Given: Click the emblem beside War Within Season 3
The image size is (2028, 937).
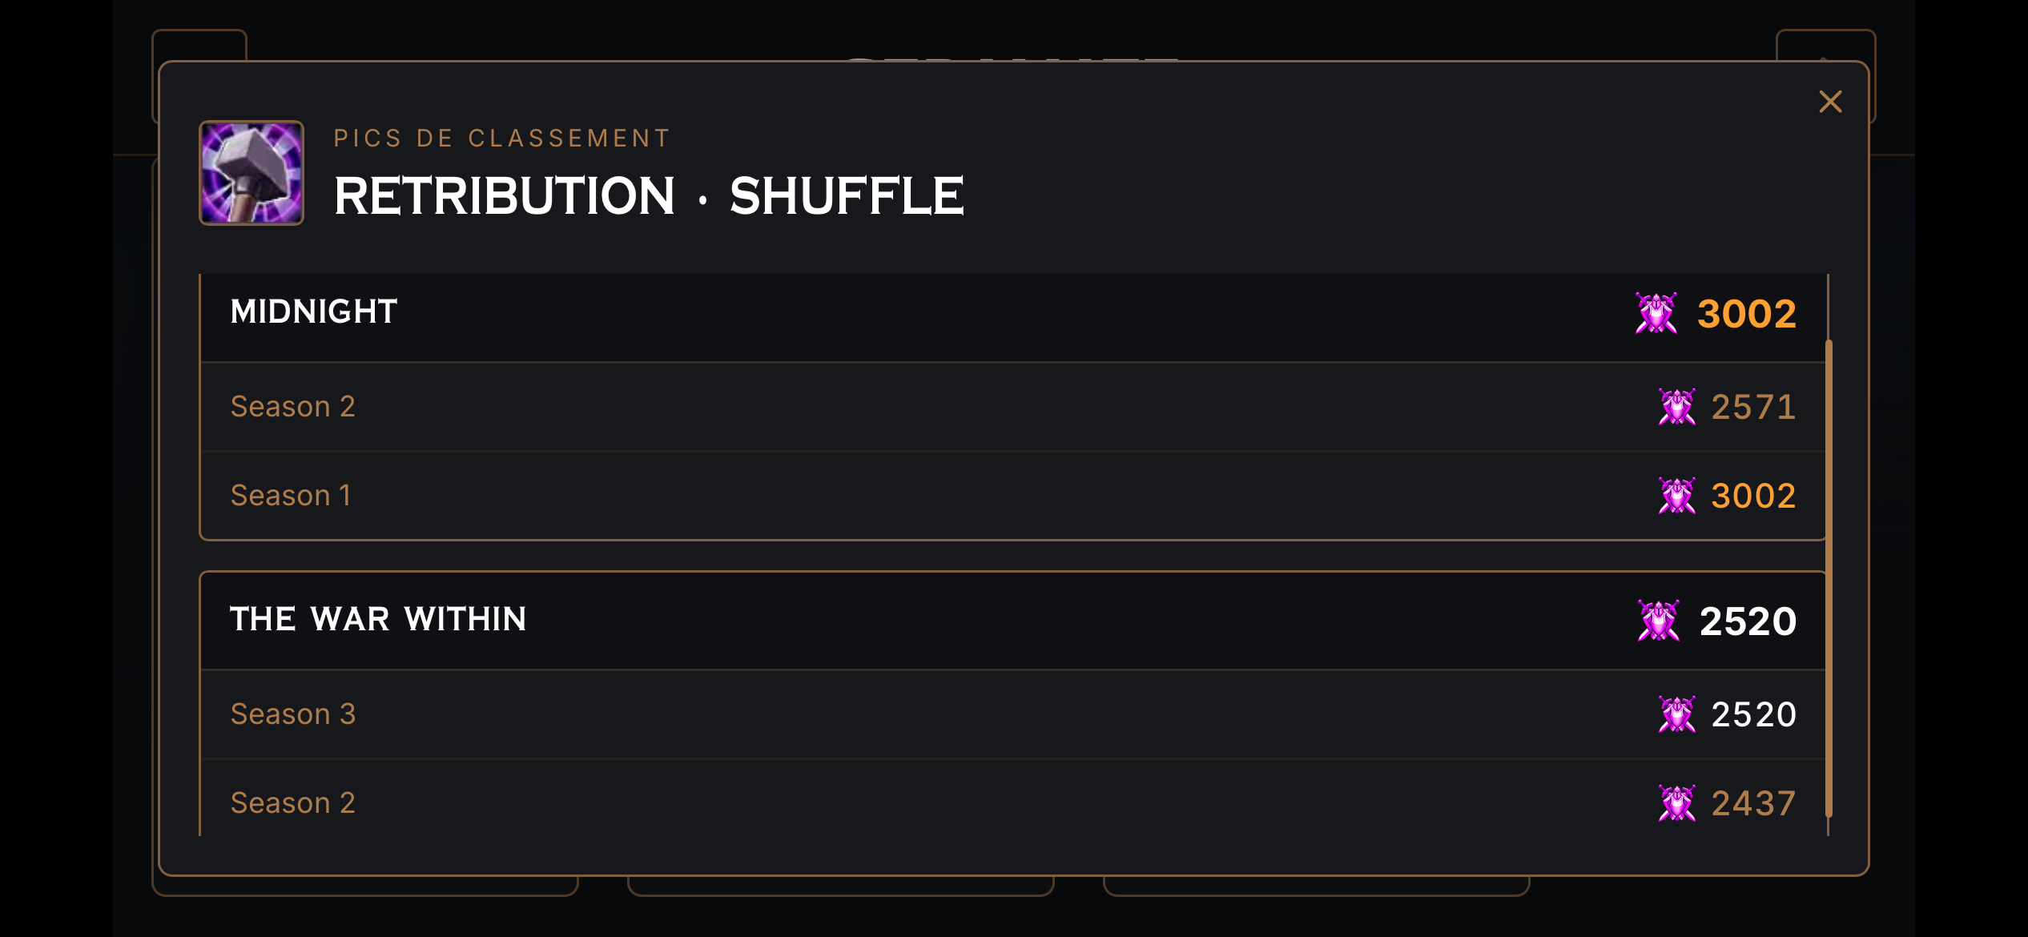Looking at the screenshot, I should tap(1676, 714).
